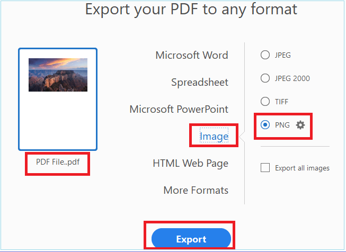Viewport: 346px width, 252px height.
Task: Click the "Export all images" label text
Action: tap(302, 168)
